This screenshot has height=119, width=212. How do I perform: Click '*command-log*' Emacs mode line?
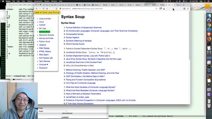pos(20,76)
